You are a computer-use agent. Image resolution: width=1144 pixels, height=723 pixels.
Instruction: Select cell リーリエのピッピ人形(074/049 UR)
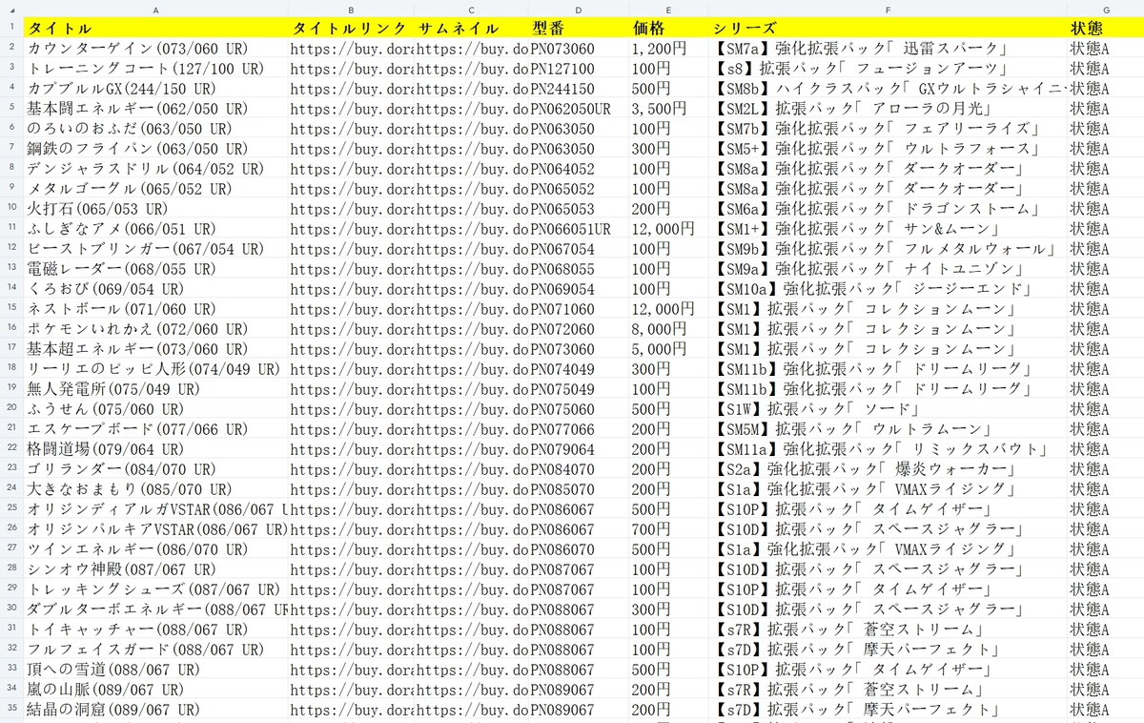155,368
